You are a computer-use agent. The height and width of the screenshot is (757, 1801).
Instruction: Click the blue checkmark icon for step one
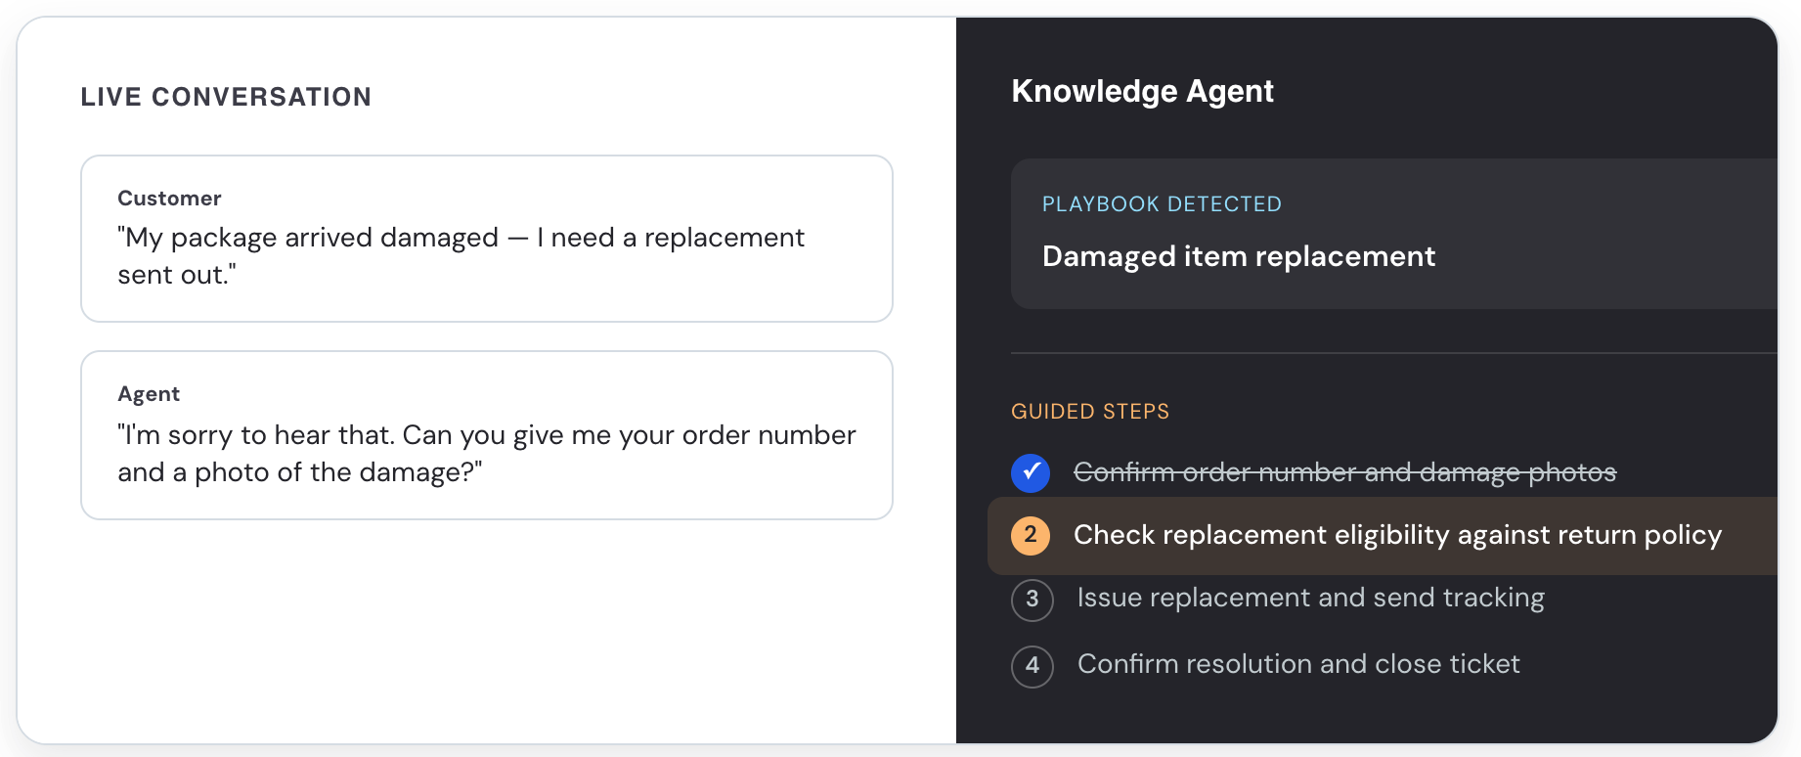click(x=1031, y=472)
